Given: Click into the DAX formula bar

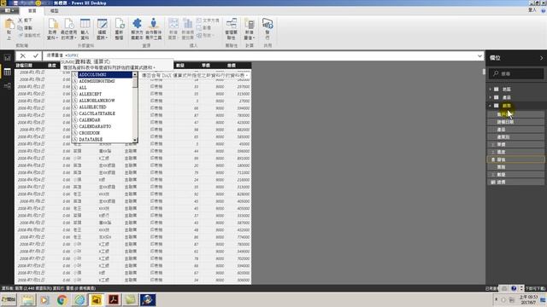Looking at the screenshot, I should pyautogui.click(x=259, y=55).
